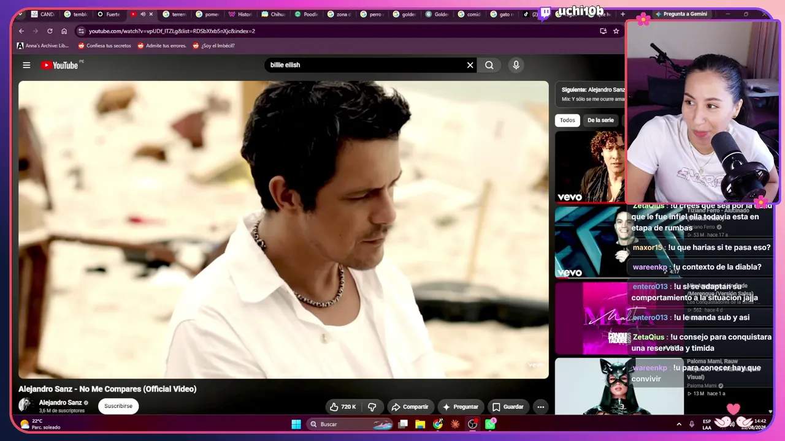Open the YouTube guide hamburger menu

tap(26, 65)
